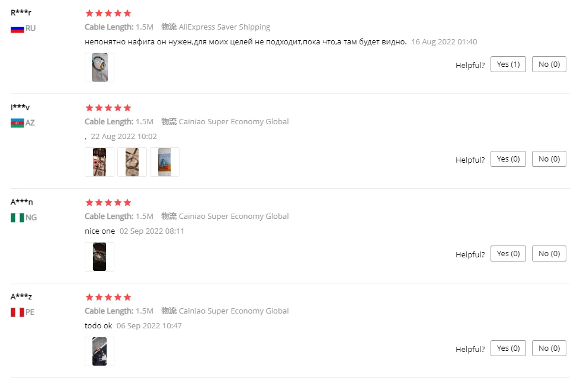Mark the "nice one" review as helpful
The height and width of the screenshot is (381, 580).
tap(508, 254)
